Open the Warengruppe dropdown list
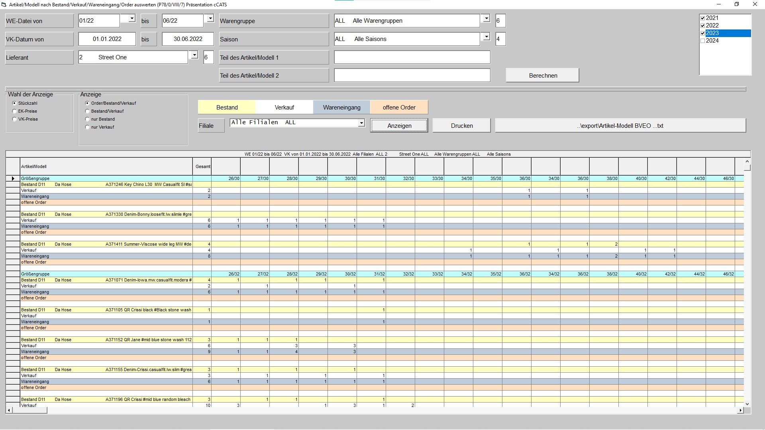Screen dimensions: 765x430 pos(486,18)
